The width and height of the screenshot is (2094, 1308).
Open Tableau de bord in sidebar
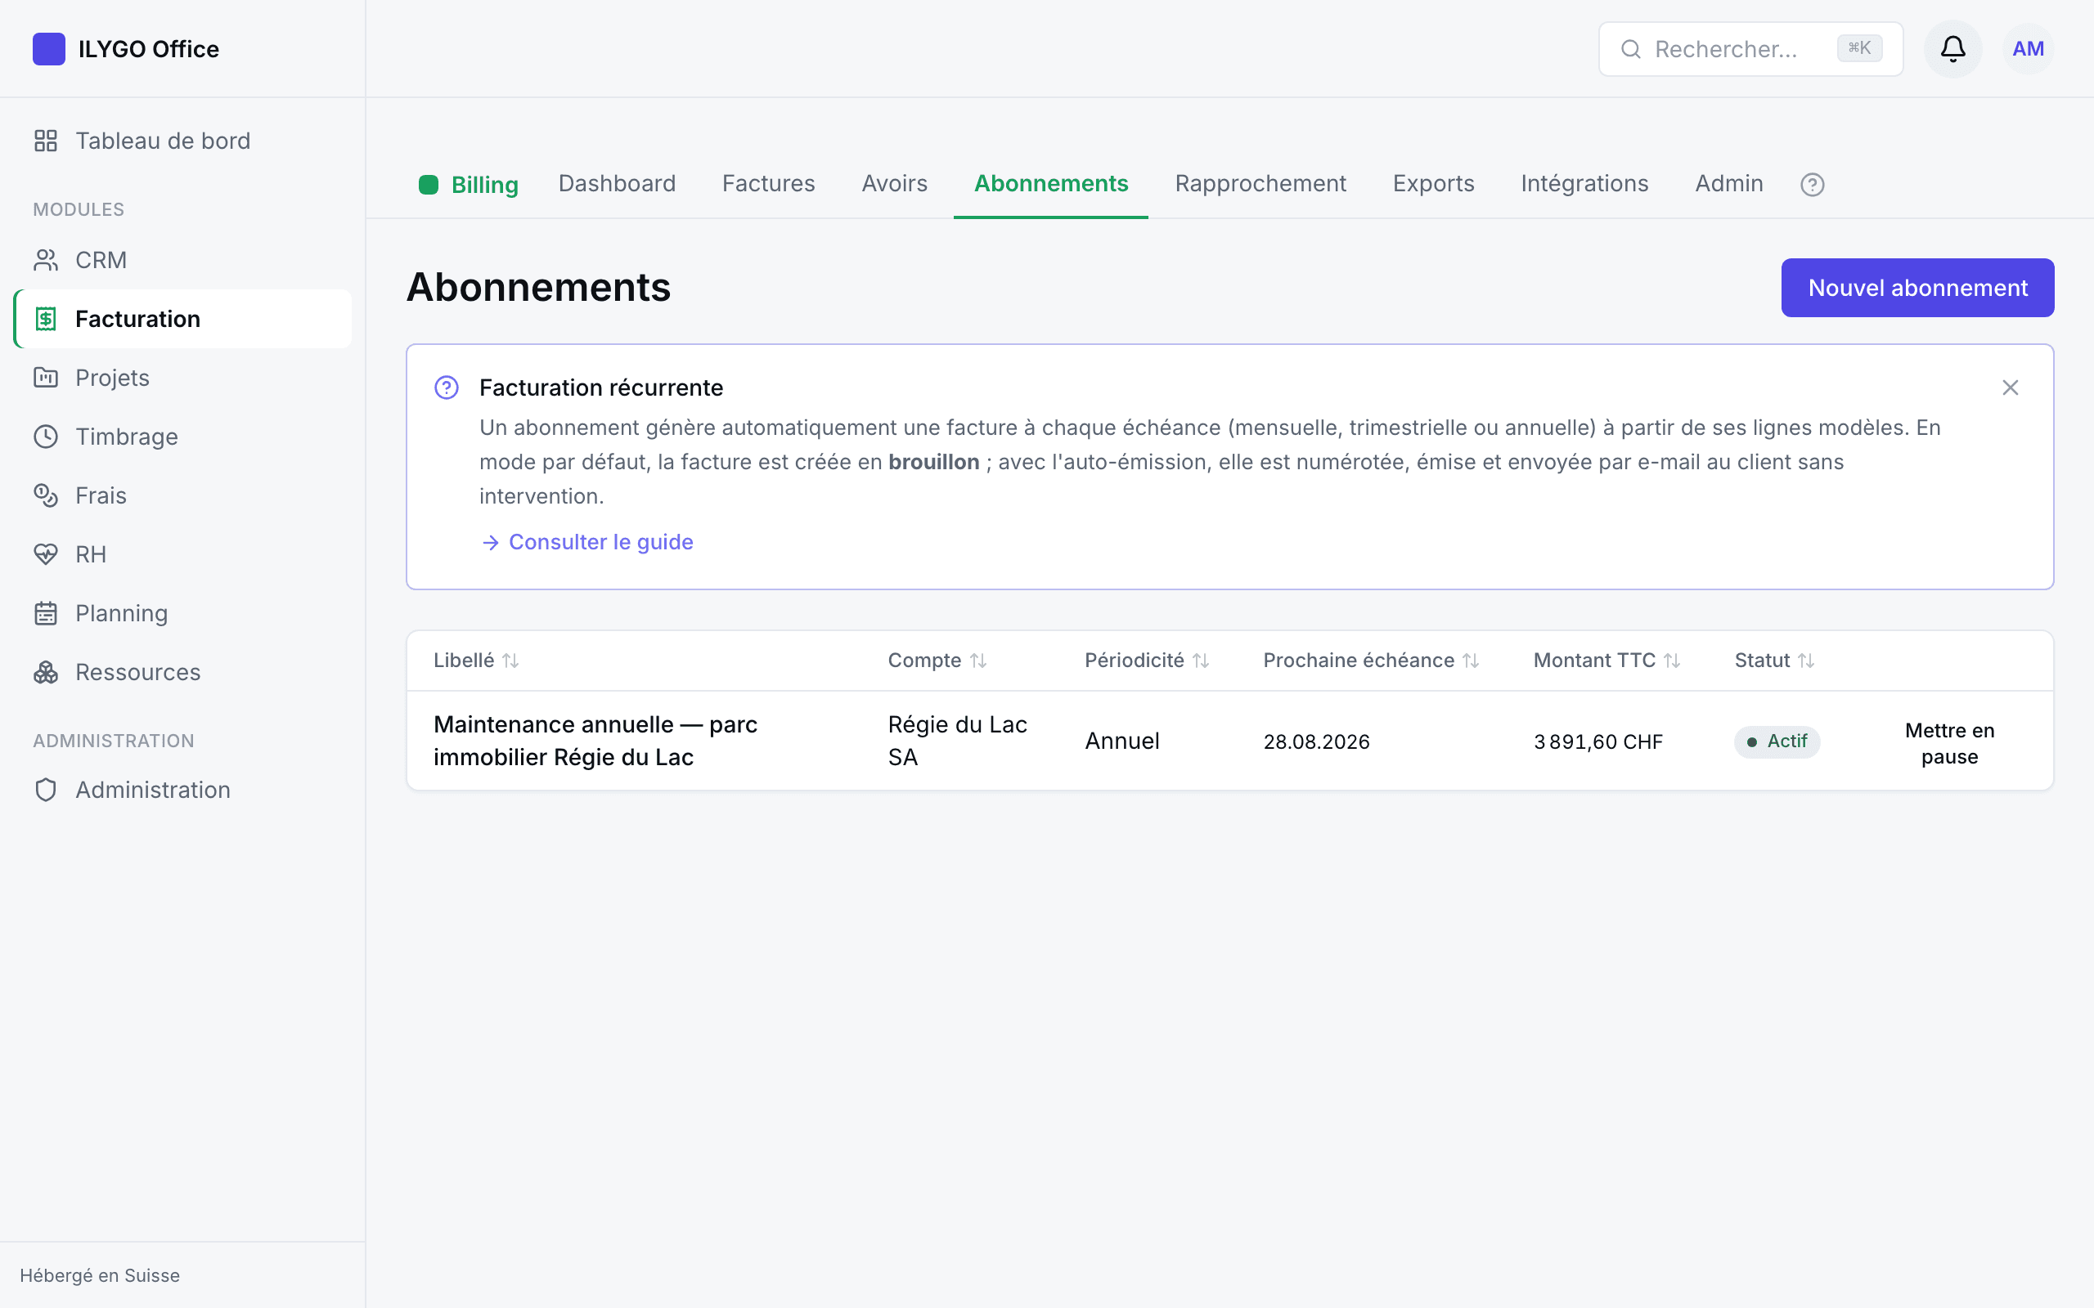point(182,141)
